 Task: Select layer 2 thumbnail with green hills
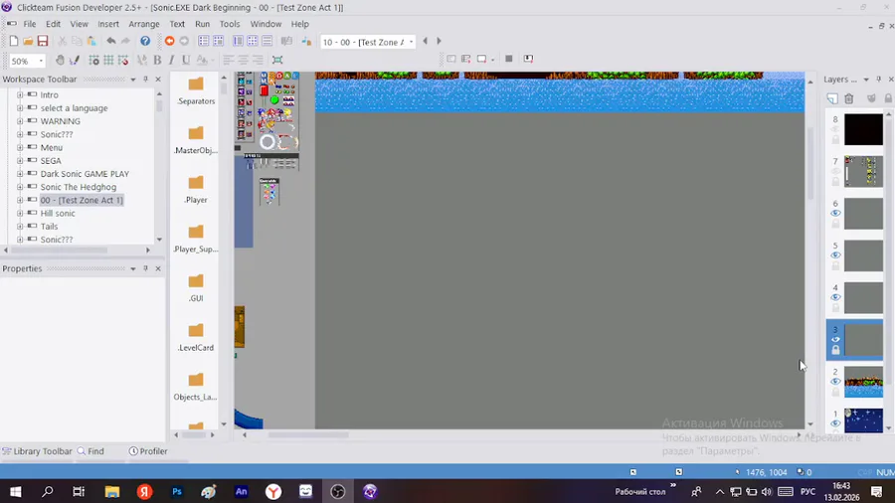tap(863, 382)
